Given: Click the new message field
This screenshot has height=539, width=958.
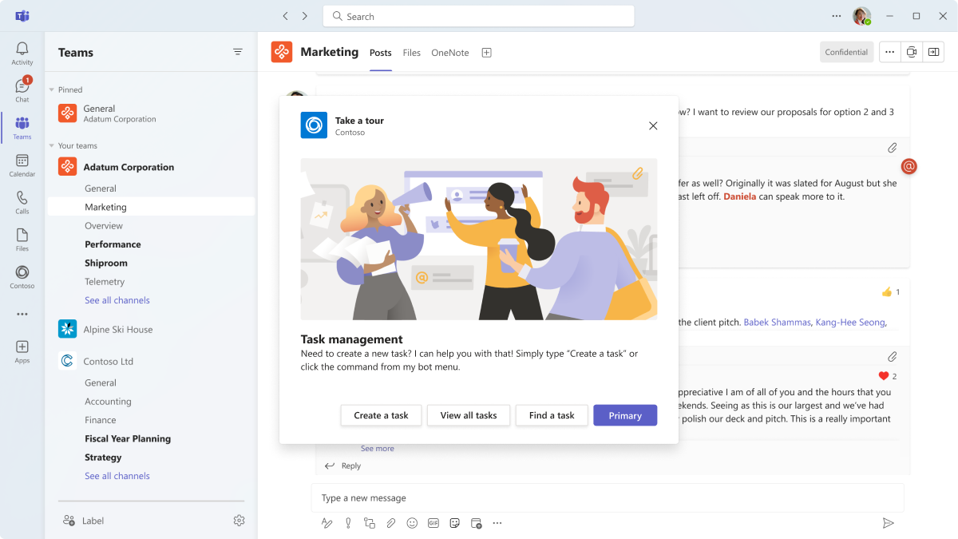Looking at the screenshot, I should (608, 497).
